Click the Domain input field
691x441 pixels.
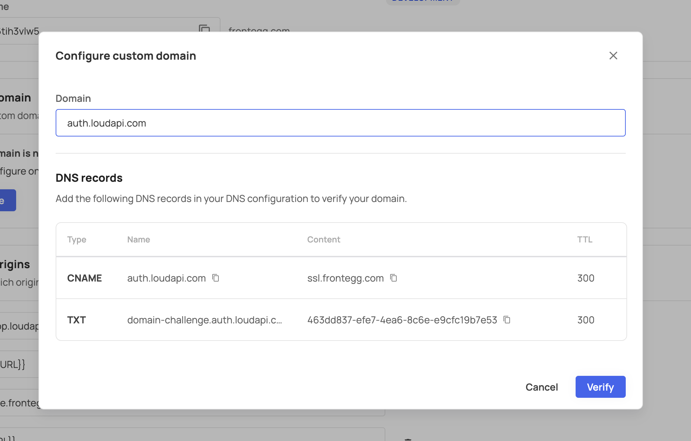340,123
